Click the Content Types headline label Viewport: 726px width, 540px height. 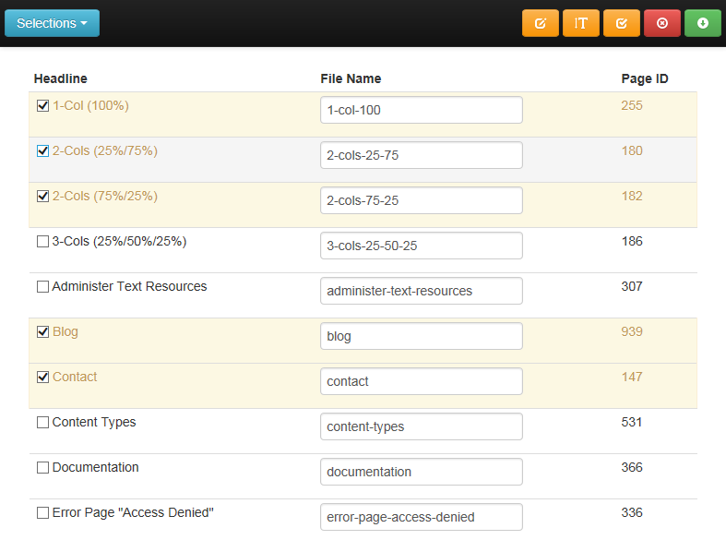pyautogui.click(x=94, y=423)
